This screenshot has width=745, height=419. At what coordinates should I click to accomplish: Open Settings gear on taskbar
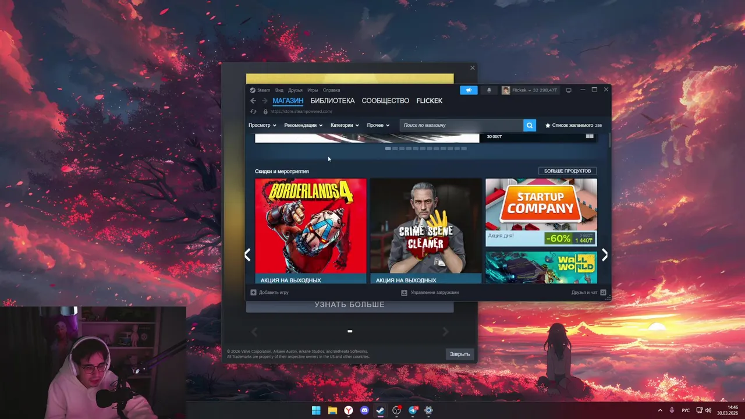tap(428, 410)
